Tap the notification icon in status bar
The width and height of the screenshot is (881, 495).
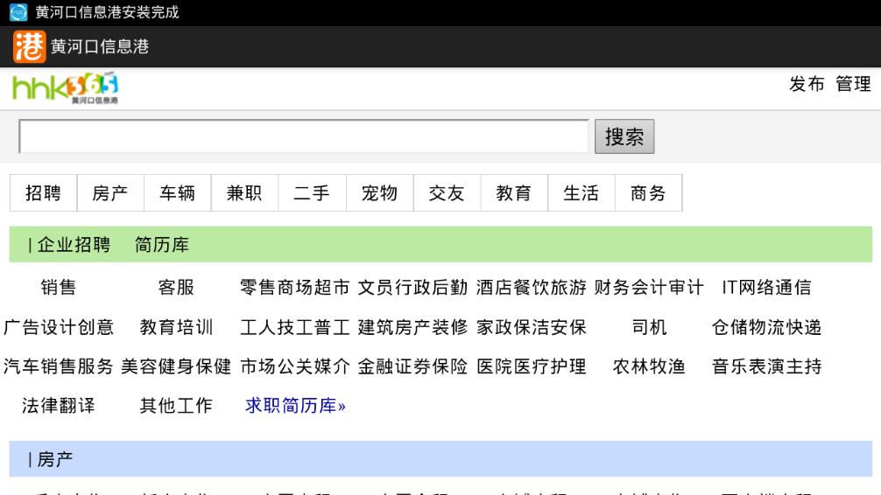point(12,12)
